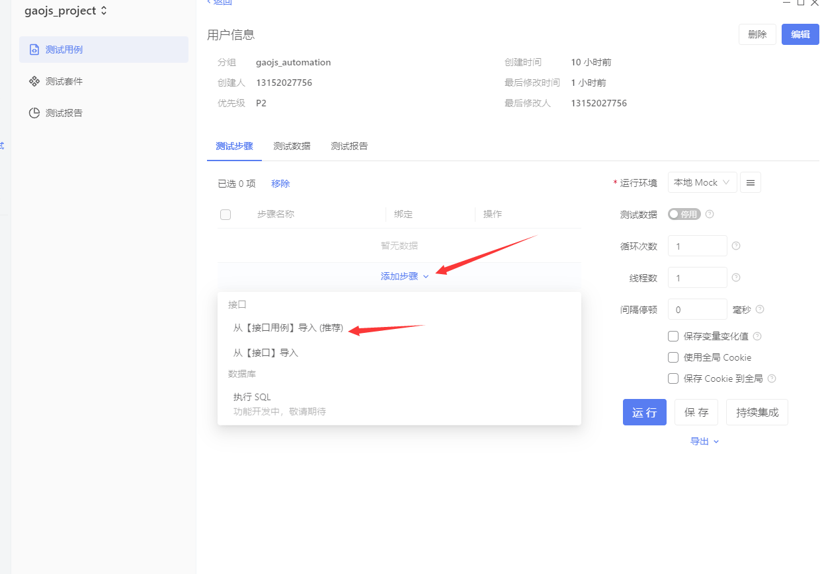Click help icon next to 毫秒
This screenshot has width=822, height=574.
(760, 309)
